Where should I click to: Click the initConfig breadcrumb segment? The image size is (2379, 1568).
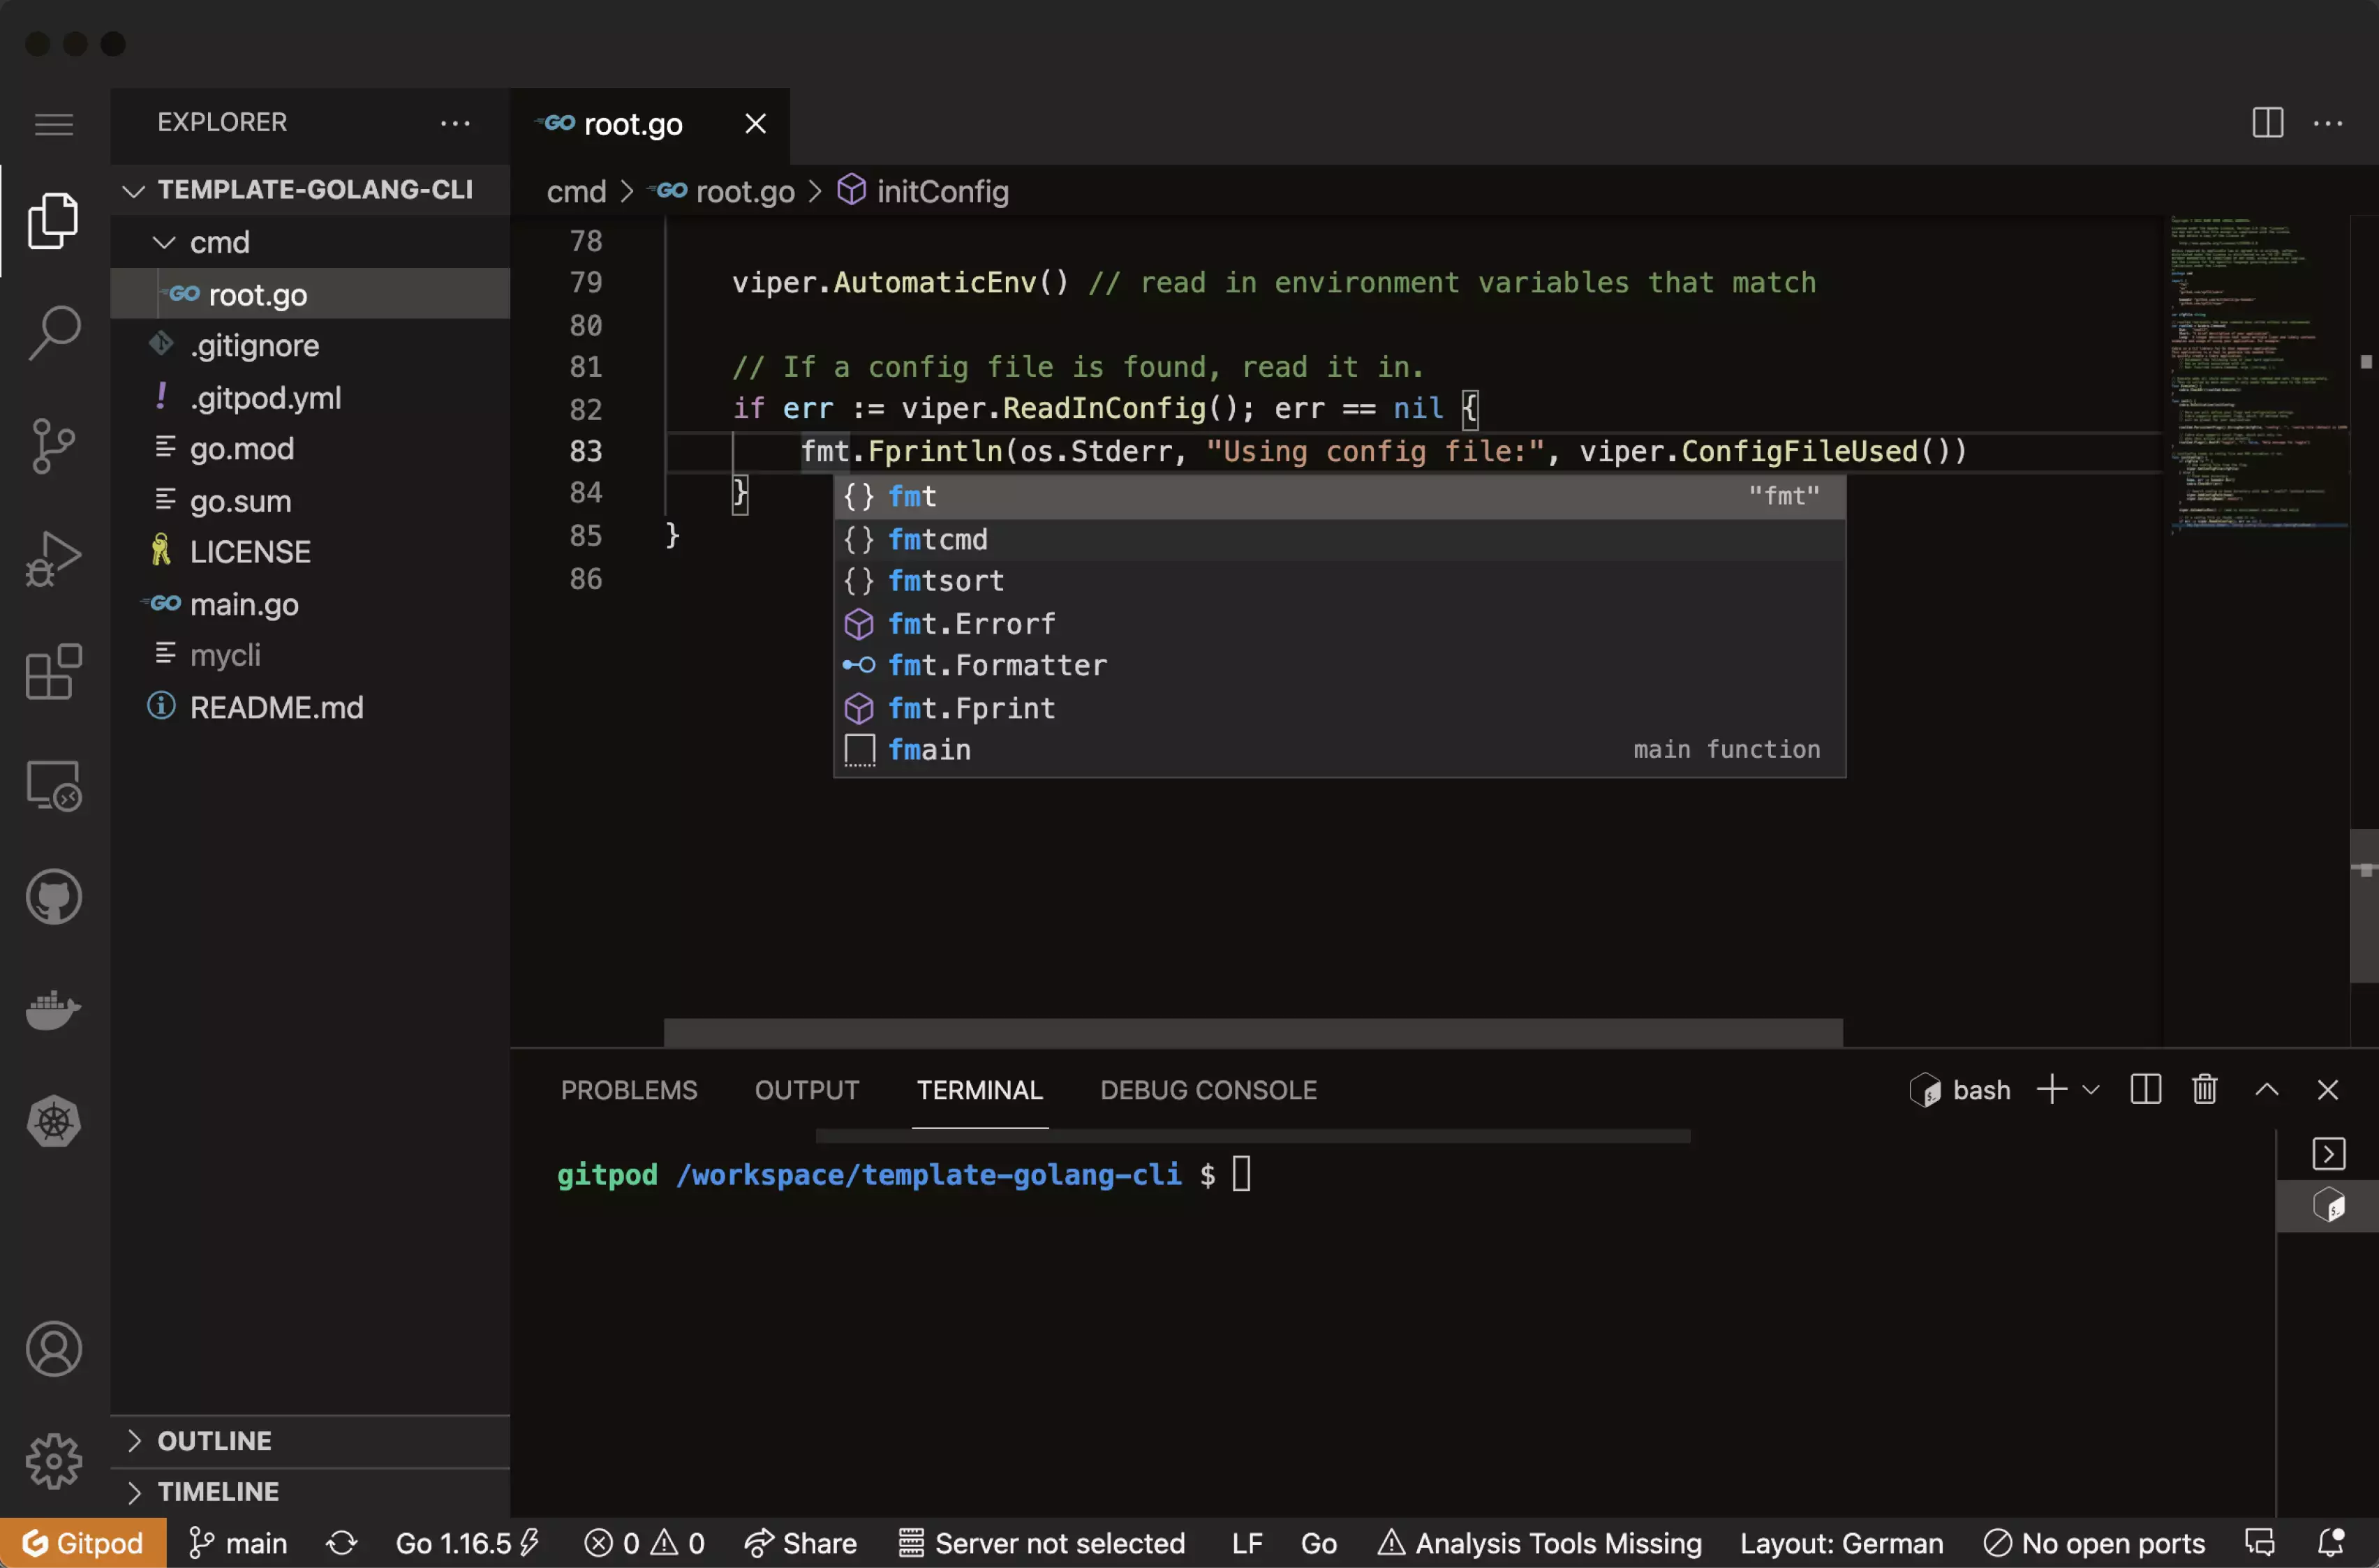point(922,191)
